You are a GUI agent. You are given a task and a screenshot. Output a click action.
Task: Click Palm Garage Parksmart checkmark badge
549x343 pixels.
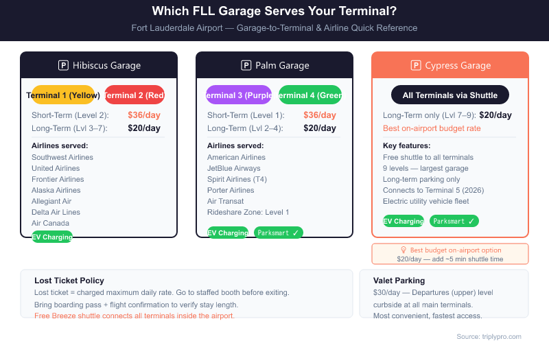(x=279, y=233)
